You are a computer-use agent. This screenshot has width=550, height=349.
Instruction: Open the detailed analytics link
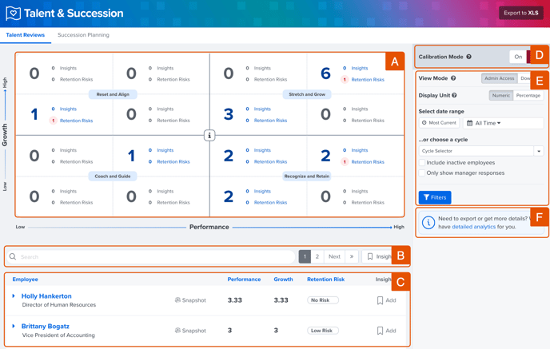473,227
